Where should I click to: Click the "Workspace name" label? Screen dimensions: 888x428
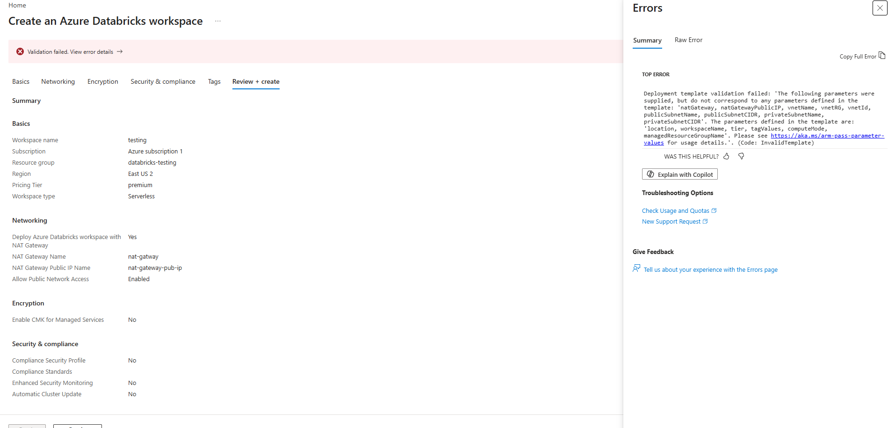35,140
